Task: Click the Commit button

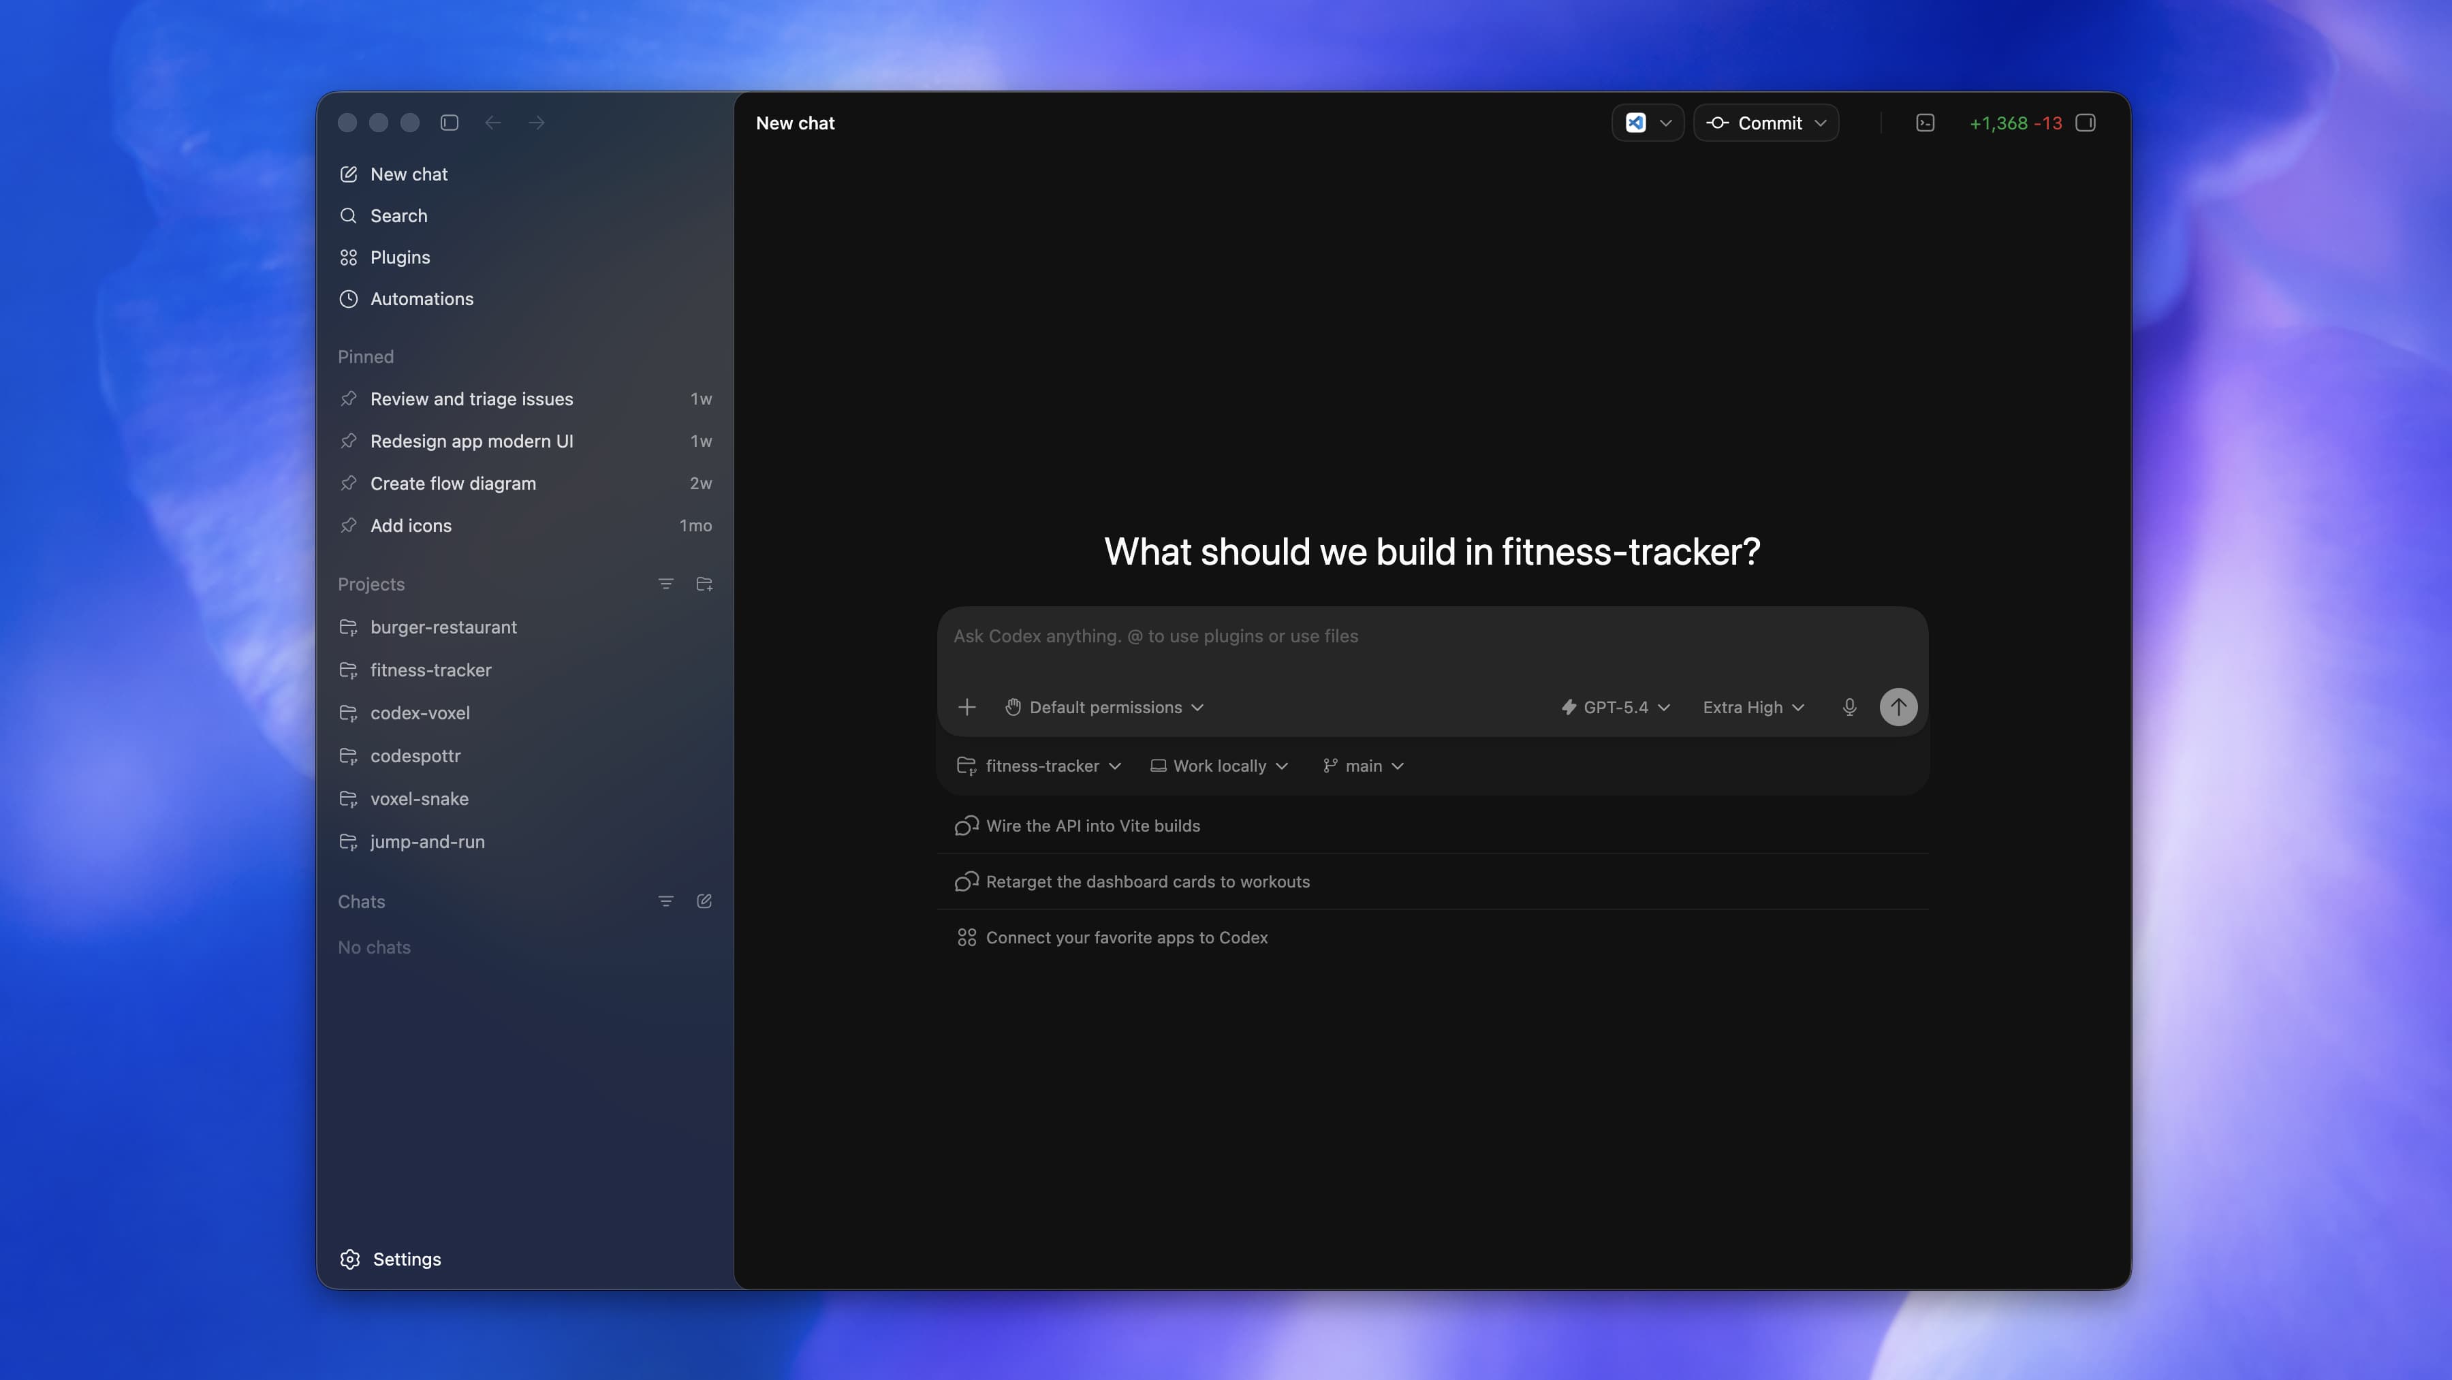Action: [1765, 123]
